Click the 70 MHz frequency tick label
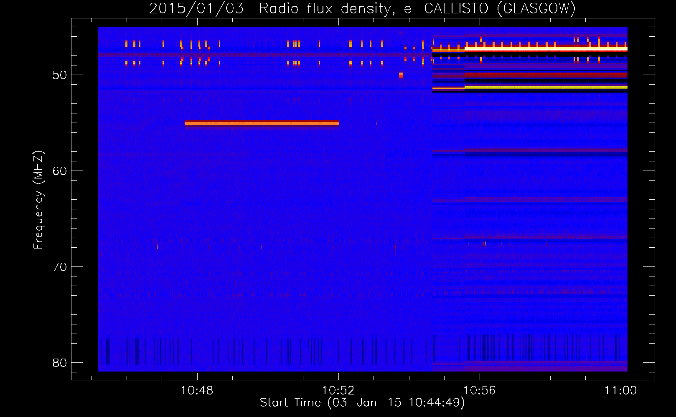This screenshot has height=417, width=676. tap(60, 267)
